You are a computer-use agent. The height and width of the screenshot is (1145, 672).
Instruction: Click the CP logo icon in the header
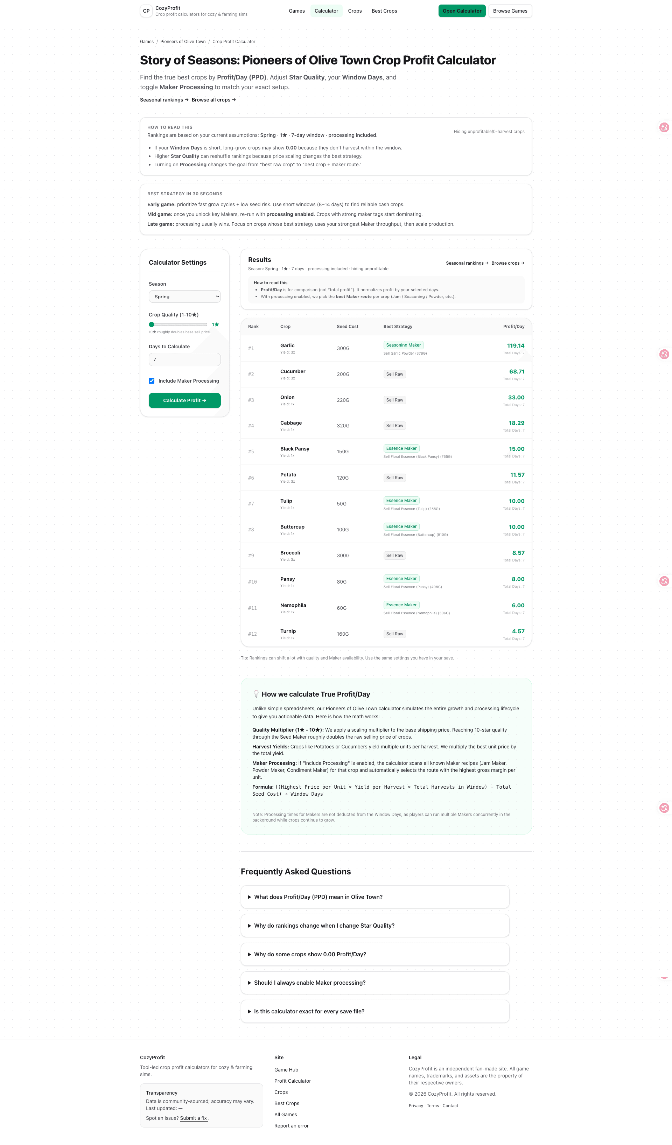tap(146, 11)
